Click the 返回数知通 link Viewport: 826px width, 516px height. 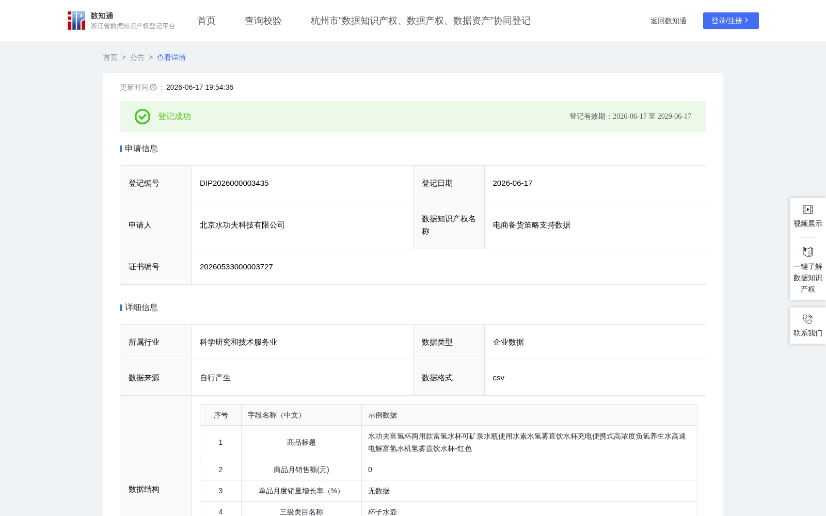(669, 21)
